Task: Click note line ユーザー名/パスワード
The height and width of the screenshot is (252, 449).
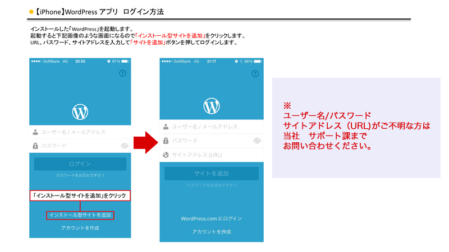Action: (327, 116)
